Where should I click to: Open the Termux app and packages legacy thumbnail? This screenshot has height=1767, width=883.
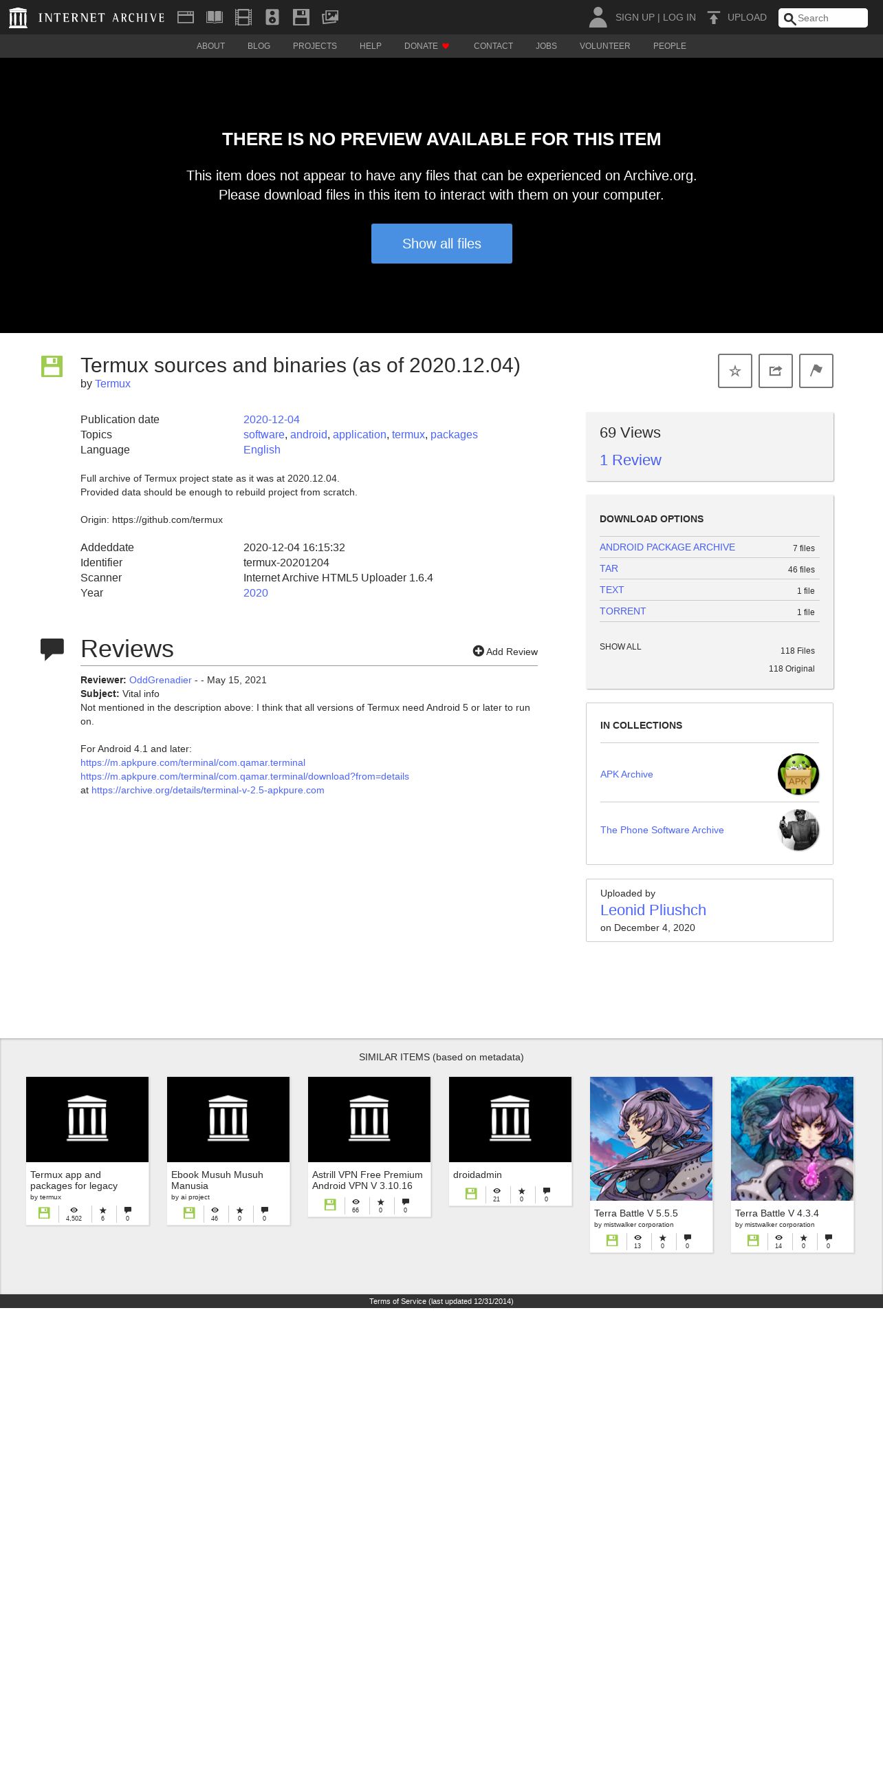(x=87, y=1120)
